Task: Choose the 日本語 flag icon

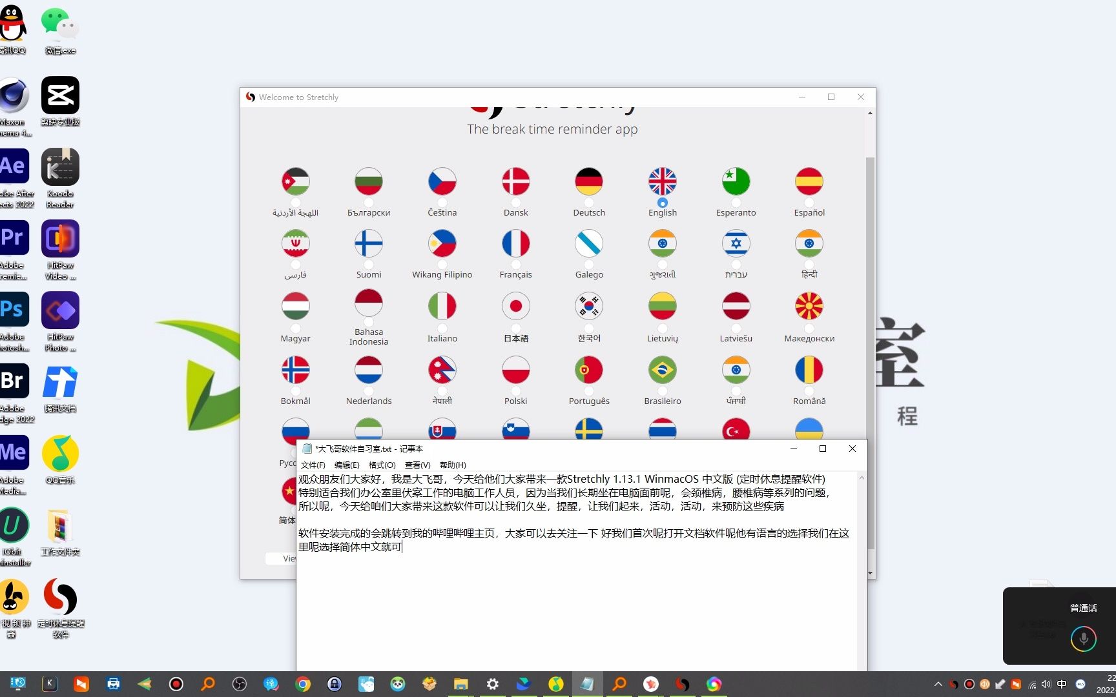Action: pos(515,306)
